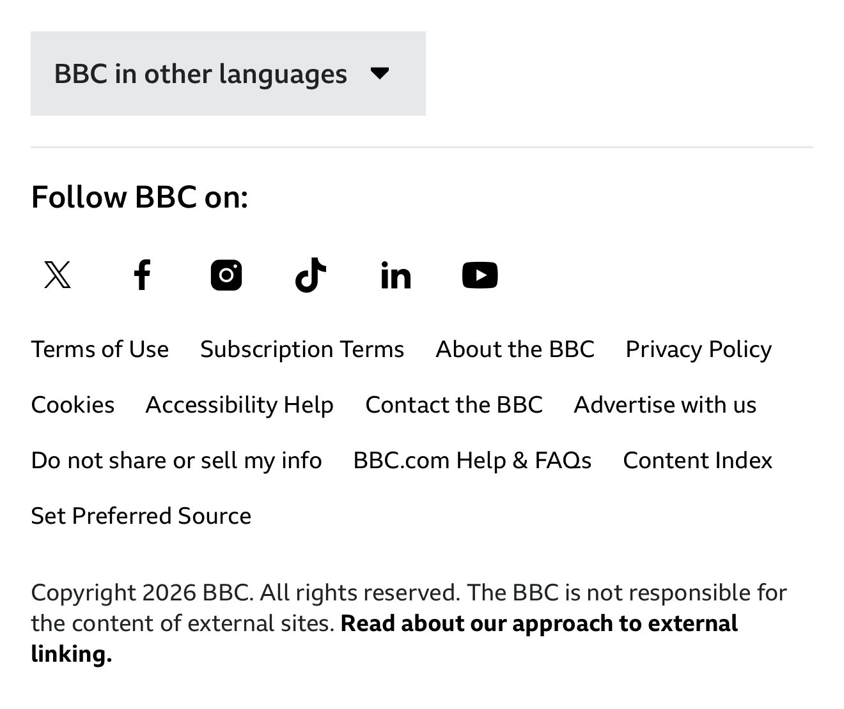Open About the BBC
Viewport: 844px width, 709px height.
[x=515, y=349]
